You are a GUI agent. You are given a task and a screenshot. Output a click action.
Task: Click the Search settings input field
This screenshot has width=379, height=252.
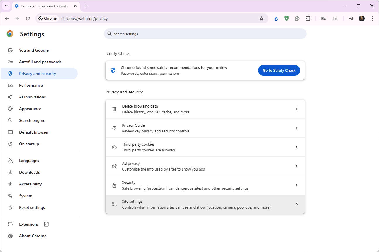pos(205,34)
